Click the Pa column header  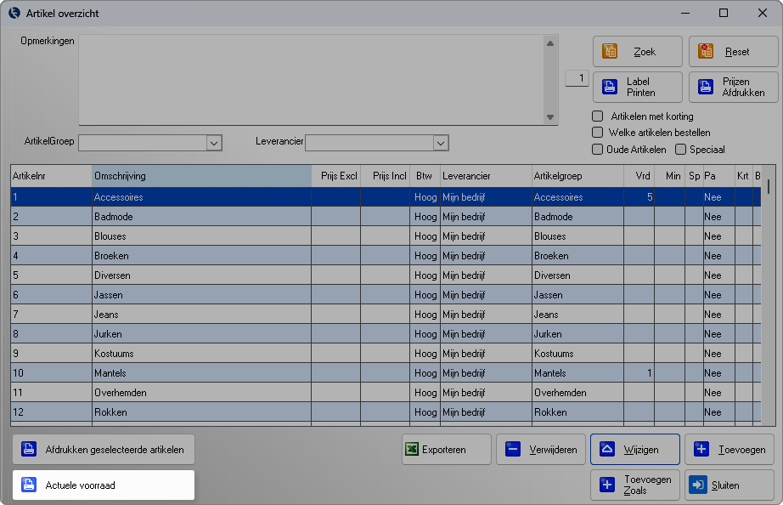(x=719, y=176)
